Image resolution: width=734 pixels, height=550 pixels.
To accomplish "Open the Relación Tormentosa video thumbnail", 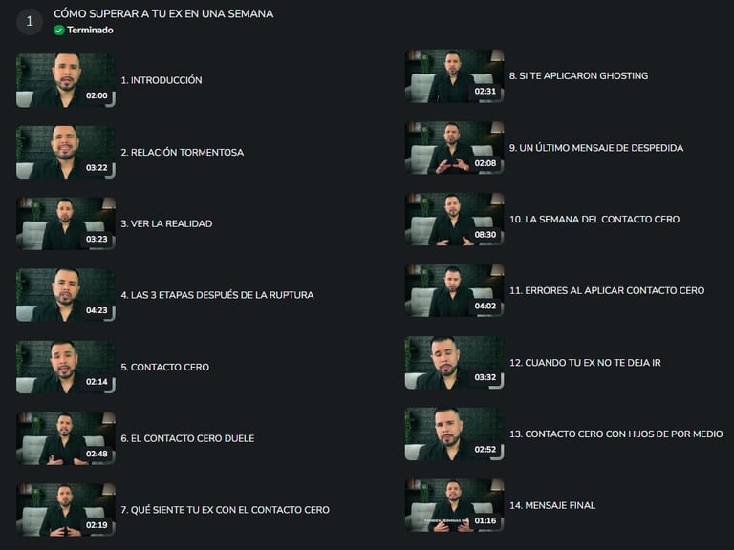I will tap(66, 152).
